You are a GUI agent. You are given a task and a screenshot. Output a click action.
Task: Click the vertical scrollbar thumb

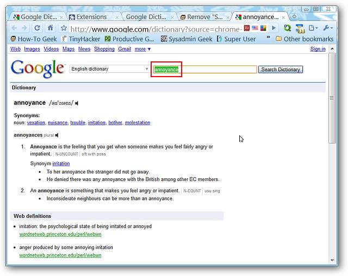(332, 98)
